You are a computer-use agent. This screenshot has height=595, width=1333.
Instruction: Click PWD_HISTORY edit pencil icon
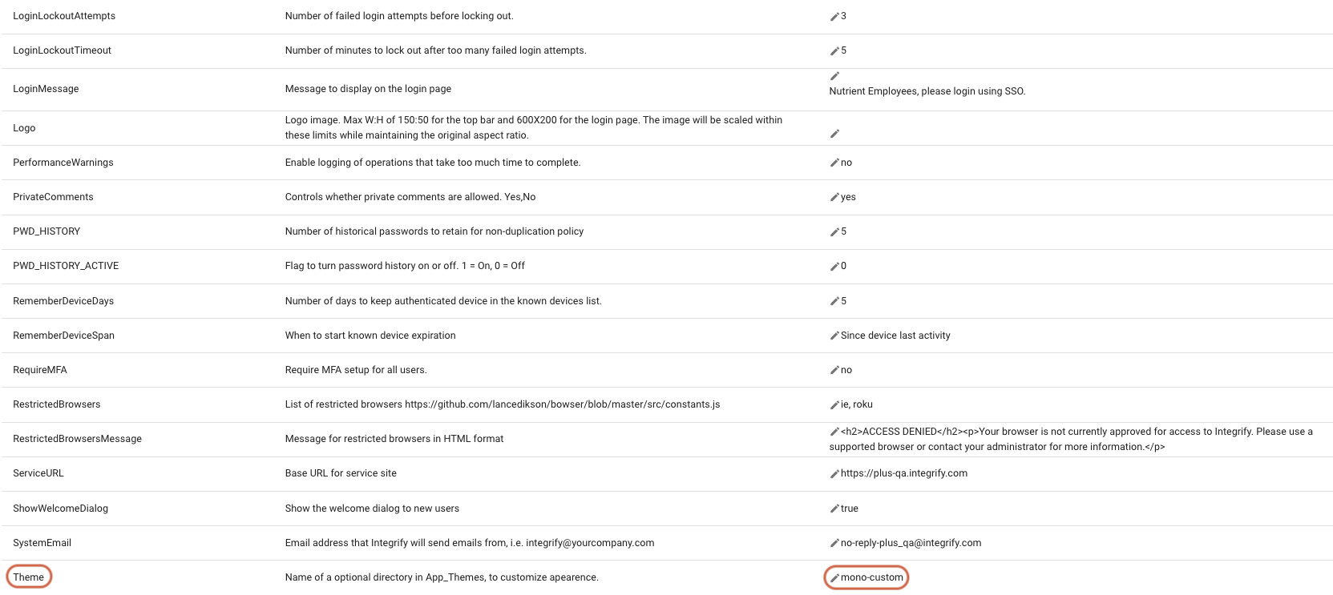[x=834, y=231]
